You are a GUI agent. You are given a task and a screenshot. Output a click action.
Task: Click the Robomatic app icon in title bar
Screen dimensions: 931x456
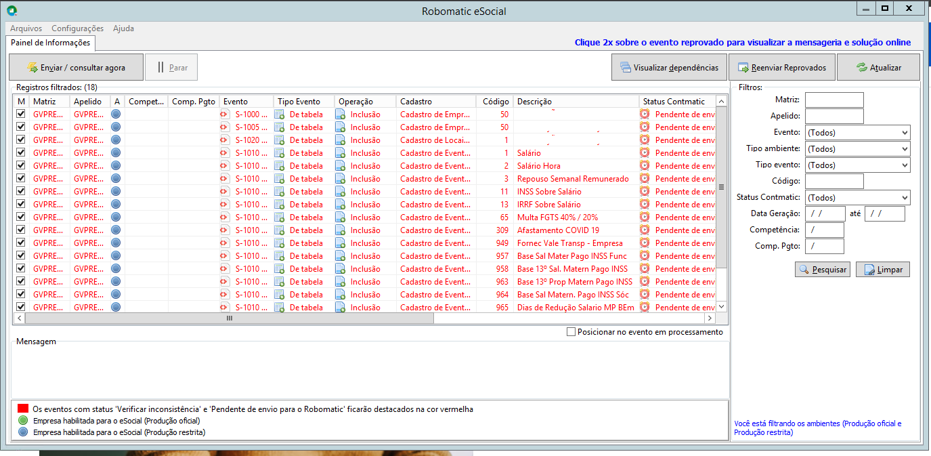click(11, 10)
